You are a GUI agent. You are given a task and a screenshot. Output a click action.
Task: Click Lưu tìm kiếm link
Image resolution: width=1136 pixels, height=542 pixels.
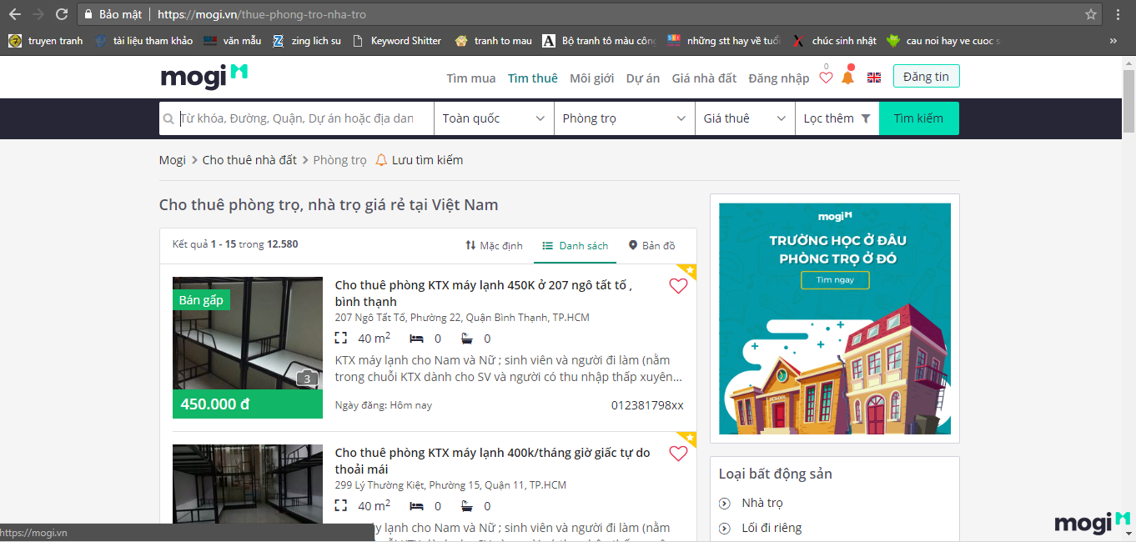point(427,160)
